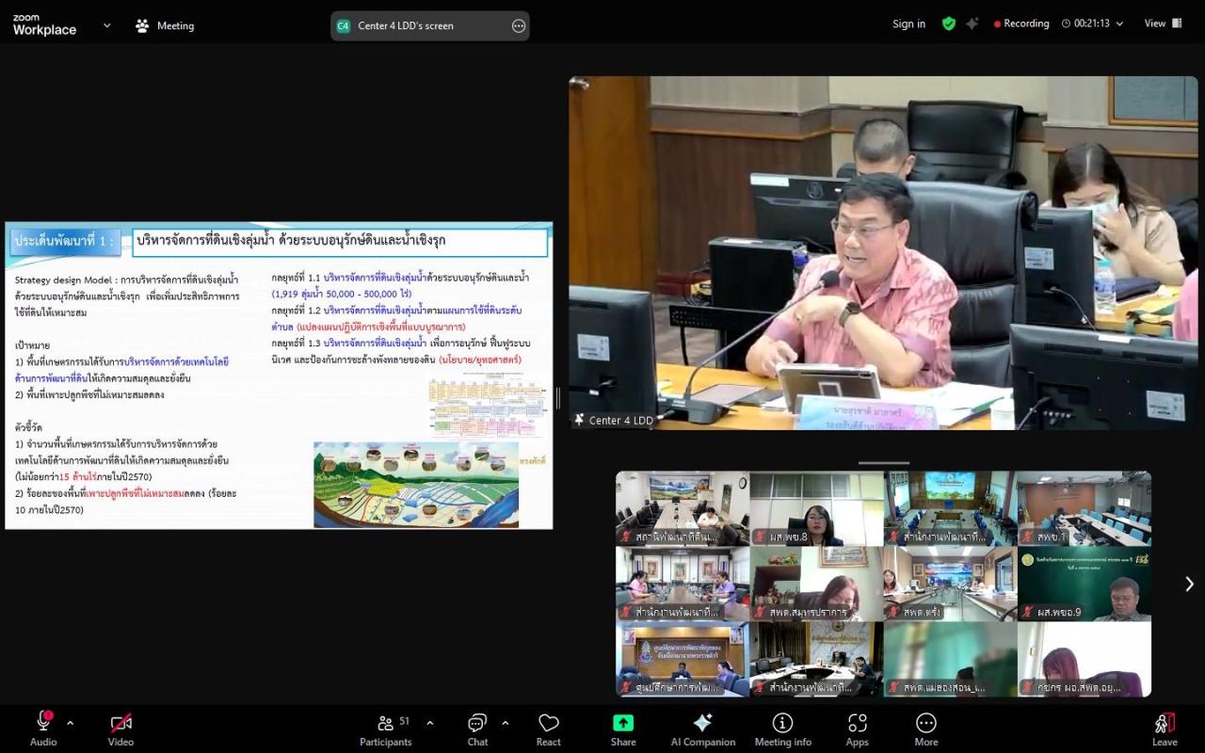Open Meeting info
Viewport: 1205px width, 753px height.
pos(782,729)
